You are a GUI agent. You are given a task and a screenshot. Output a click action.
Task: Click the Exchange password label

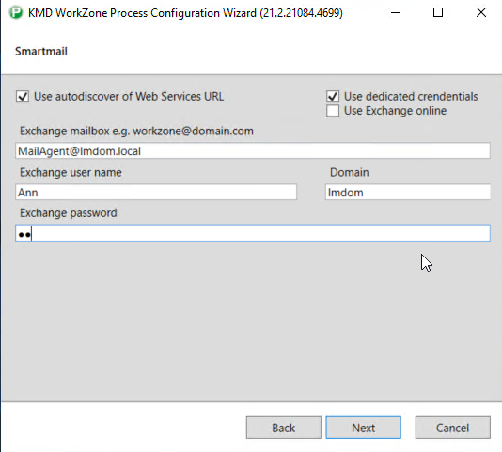tap(69, 213)
